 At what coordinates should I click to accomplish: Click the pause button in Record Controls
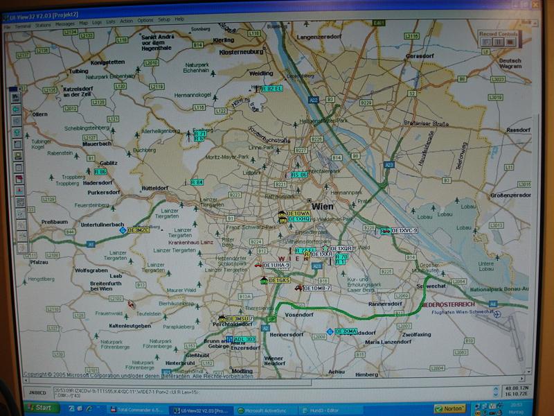click(x=499, y=42)
